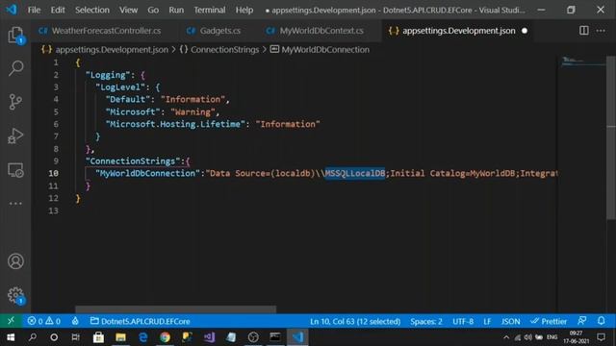Open Windows Action Center notifications
Screen dimensions: 616x346
pyautogui.click(x=601, y=337)
